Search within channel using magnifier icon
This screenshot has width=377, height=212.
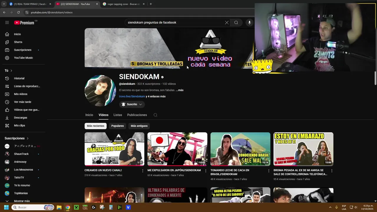click(156, 115)
